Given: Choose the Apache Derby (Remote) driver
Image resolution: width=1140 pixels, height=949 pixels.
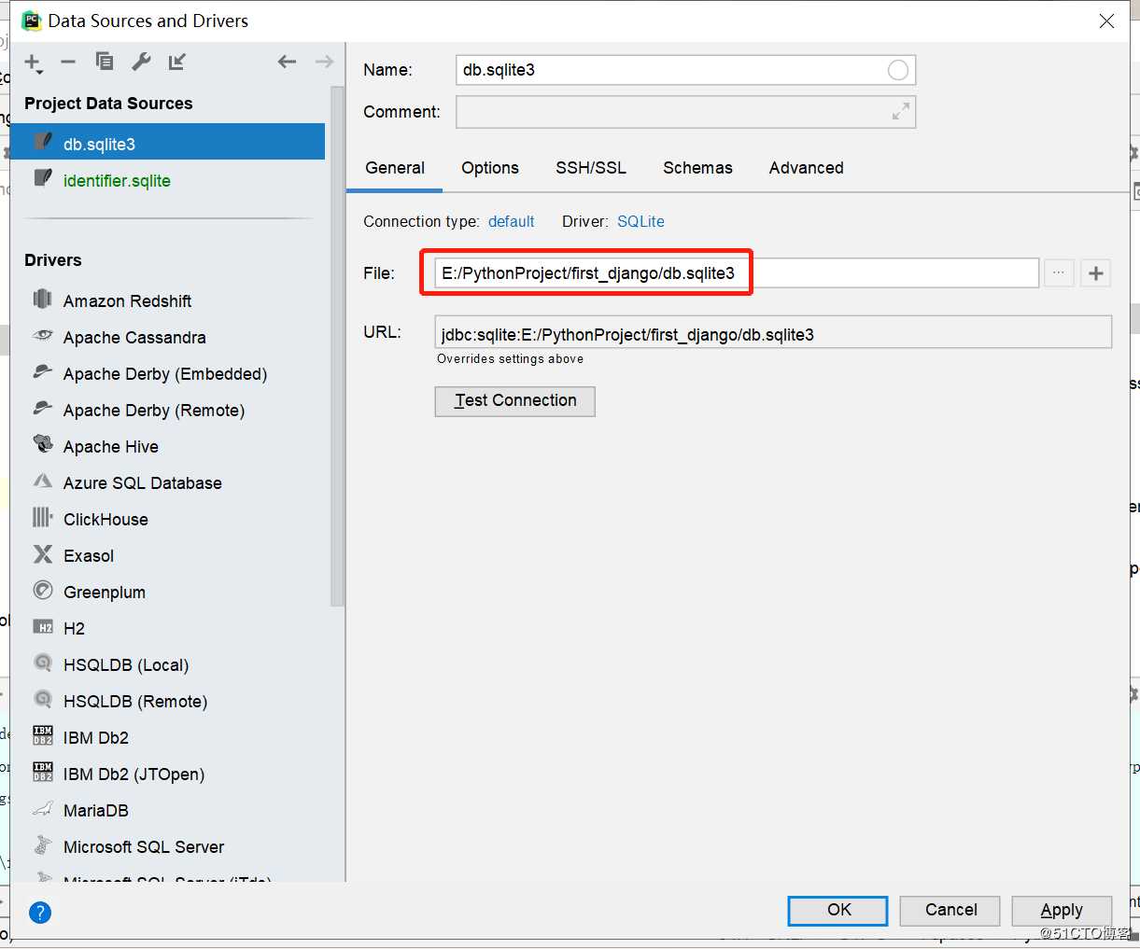Looking at the screenshot, I should (x=154, y=410).
